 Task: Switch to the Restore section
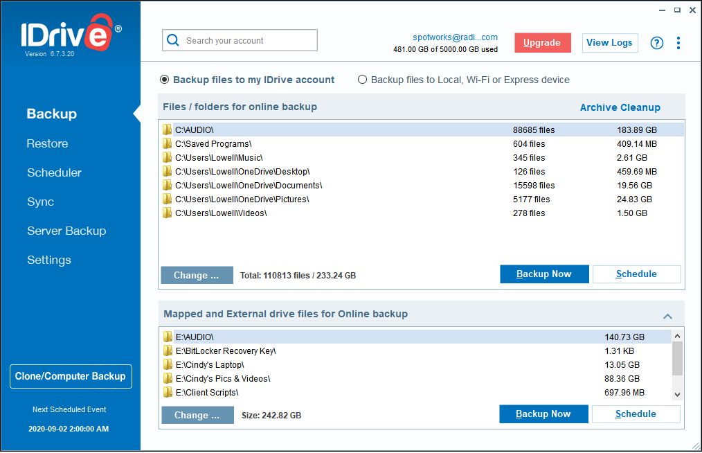[x=47, y=143]
